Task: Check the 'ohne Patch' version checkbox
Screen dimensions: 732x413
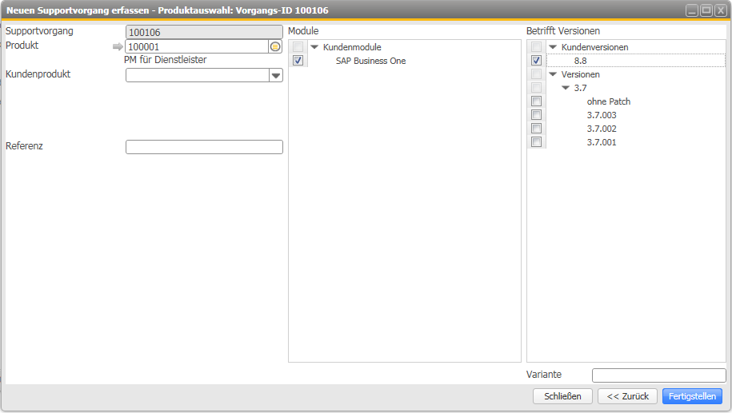Action: click(537, 101)
